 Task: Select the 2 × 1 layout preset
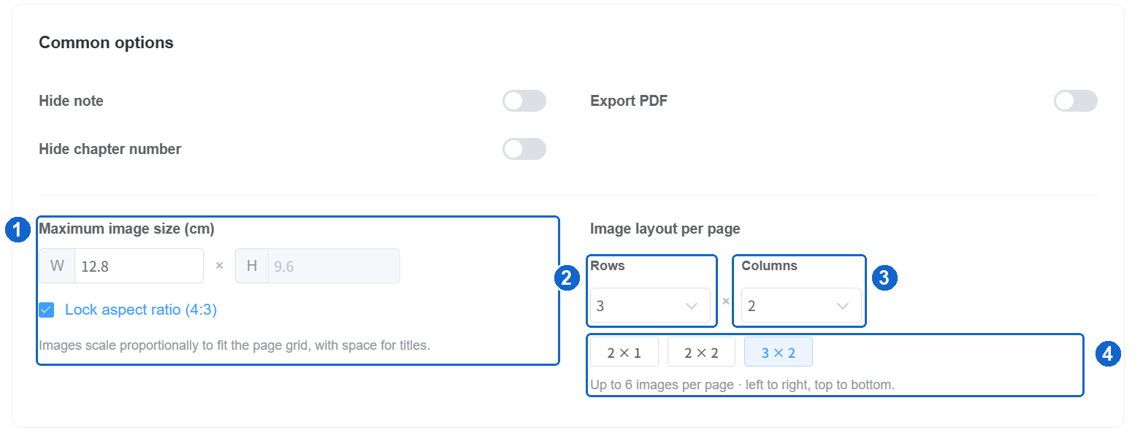click(x=624, y=352)
